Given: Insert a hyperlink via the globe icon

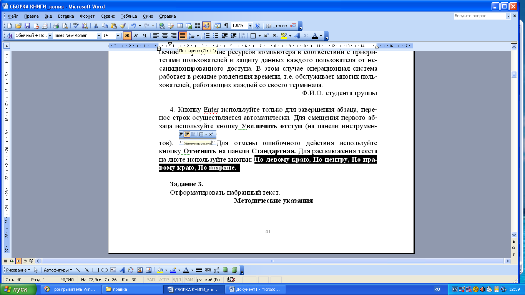Looking at the screenshot, I should coord(162,26).
